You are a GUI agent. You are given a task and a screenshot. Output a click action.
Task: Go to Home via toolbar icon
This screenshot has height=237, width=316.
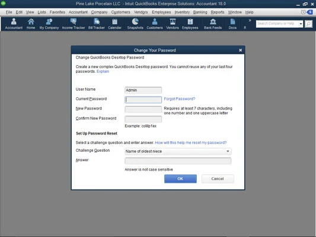pos(31,24)
